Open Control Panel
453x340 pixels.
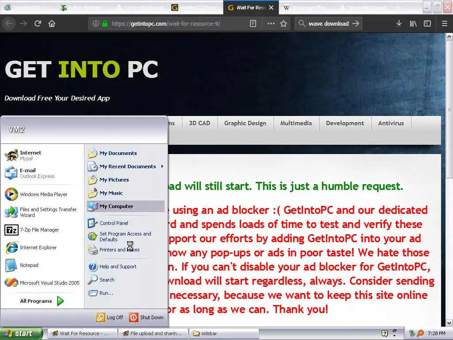click(x=126, y=223)
